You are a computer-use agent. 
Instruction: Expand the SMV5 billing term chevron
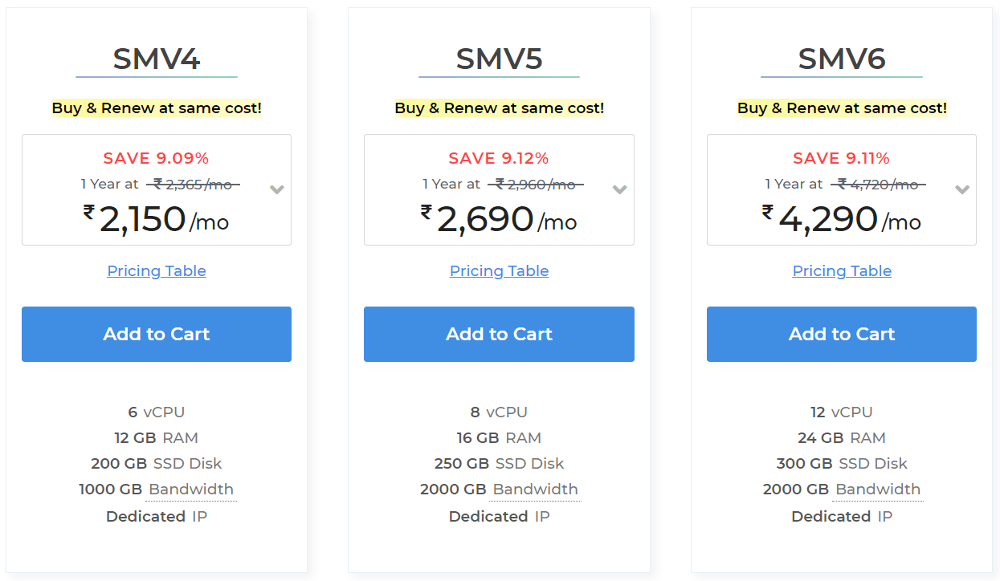[619, 190]
